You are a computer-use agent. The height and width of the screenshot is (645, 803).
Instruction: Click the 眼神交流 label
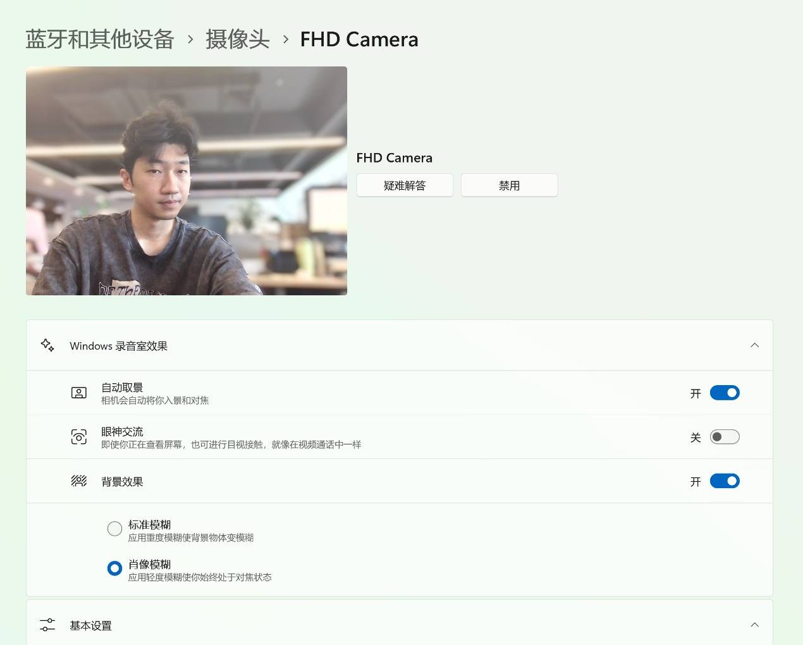click(122, 431)
